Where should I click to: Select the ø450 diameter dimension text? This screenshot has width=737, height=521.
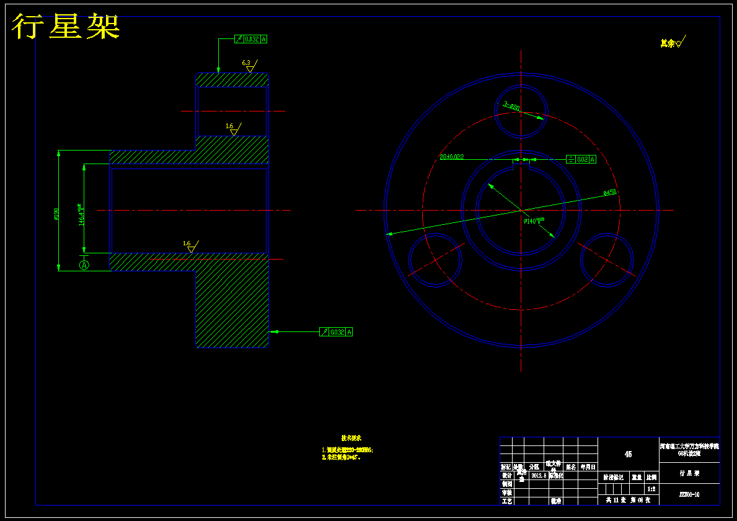pos(610,192)
